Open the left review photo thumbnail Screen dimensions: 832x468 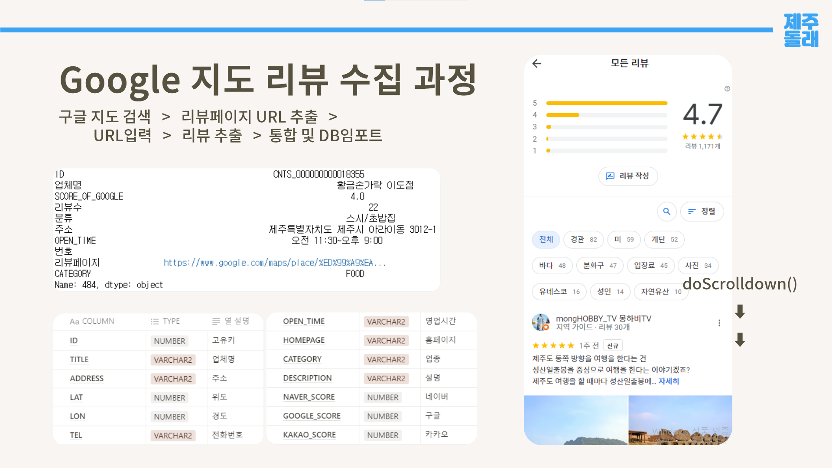[x=575, y=420]
